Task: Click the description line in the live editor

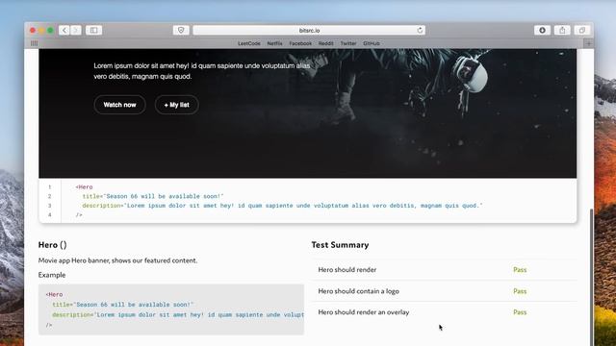Action: tap(282, 206)
